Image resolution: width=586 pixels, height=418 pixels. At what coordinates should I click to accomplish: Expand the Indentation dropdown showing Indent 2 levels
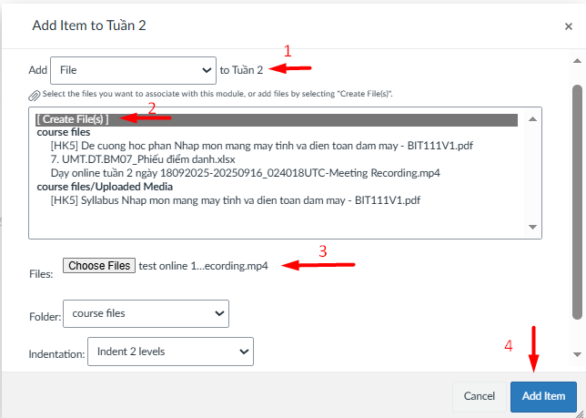click(x=169, y=351)
